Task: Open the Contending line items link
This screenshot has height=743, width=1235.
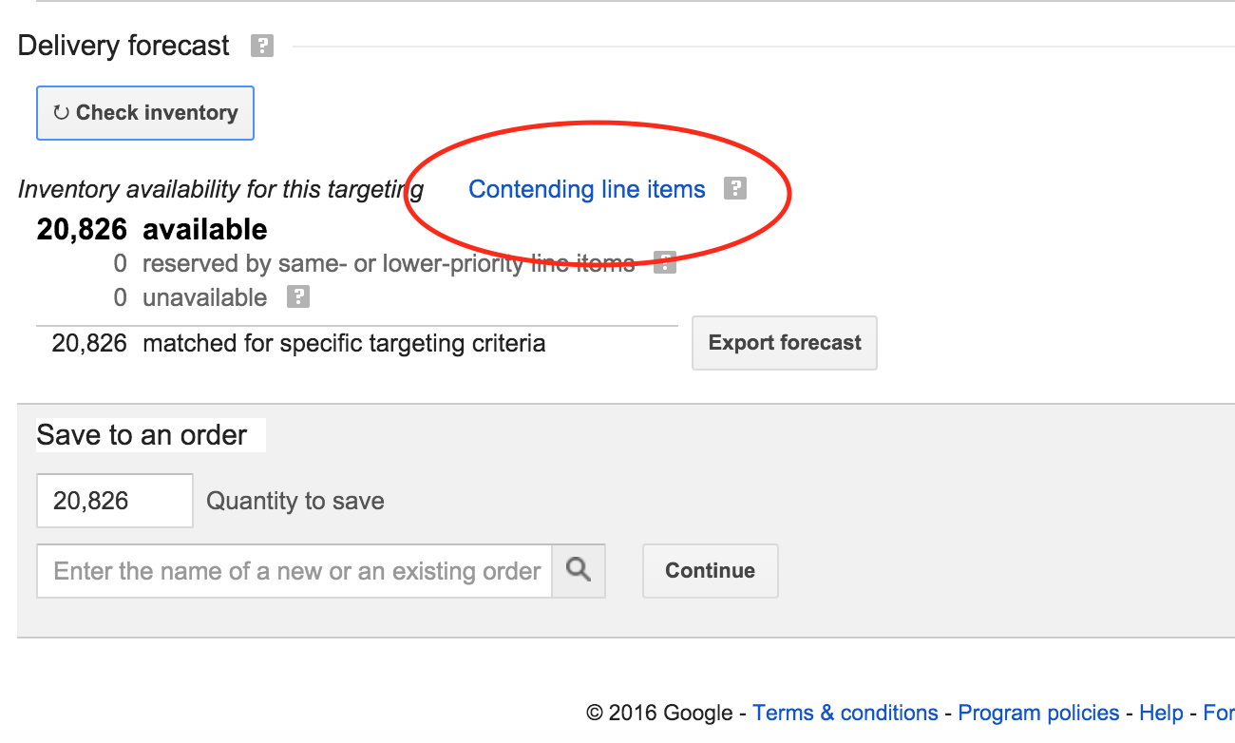Action: point(587,190)
